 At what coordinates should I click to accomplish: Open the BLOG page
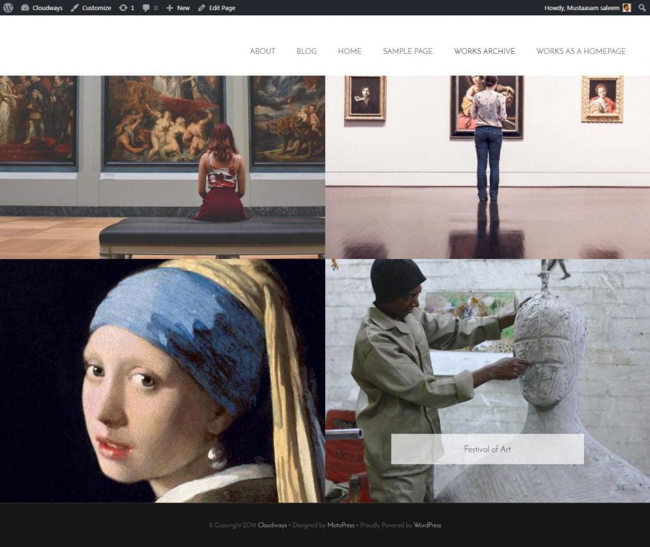(307, 51)
